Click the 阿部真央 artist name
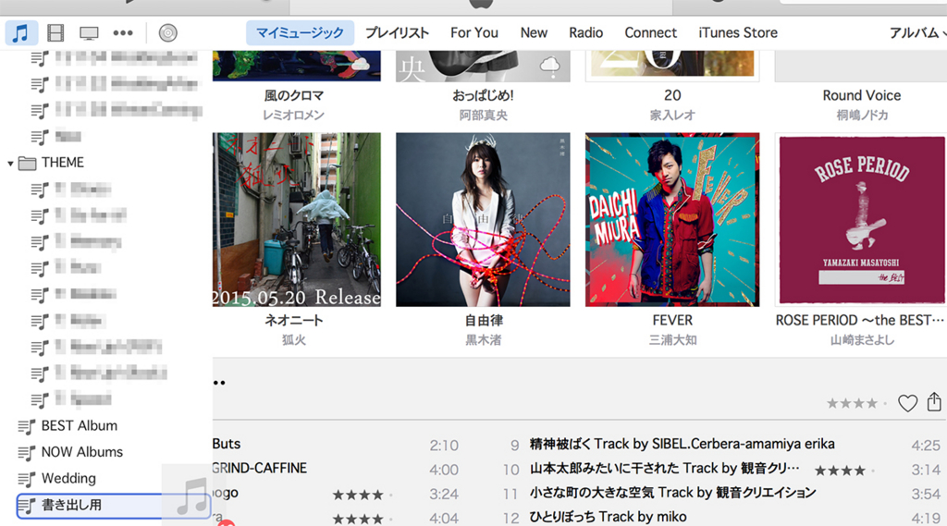This screenshot has height=526, width=947. click(x=483, y=116)
